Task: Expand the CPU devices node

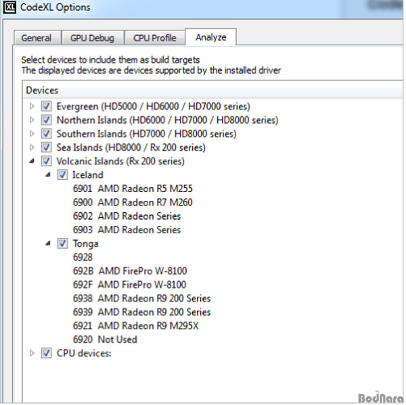Action: point(32,353)
